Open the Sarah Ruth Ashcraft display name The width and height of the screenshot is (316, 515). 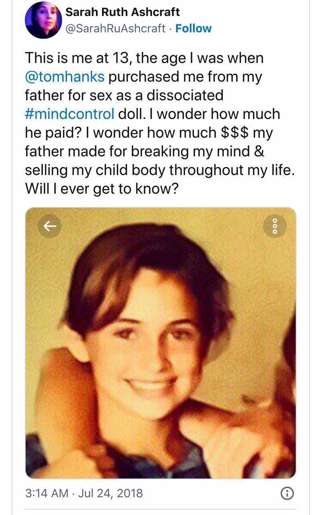pos(122,12)
